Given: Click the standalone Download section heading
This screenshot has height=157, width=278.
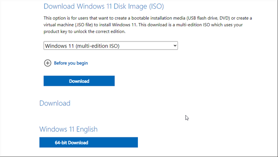Looking at the screenshot, I should point(54,103).
